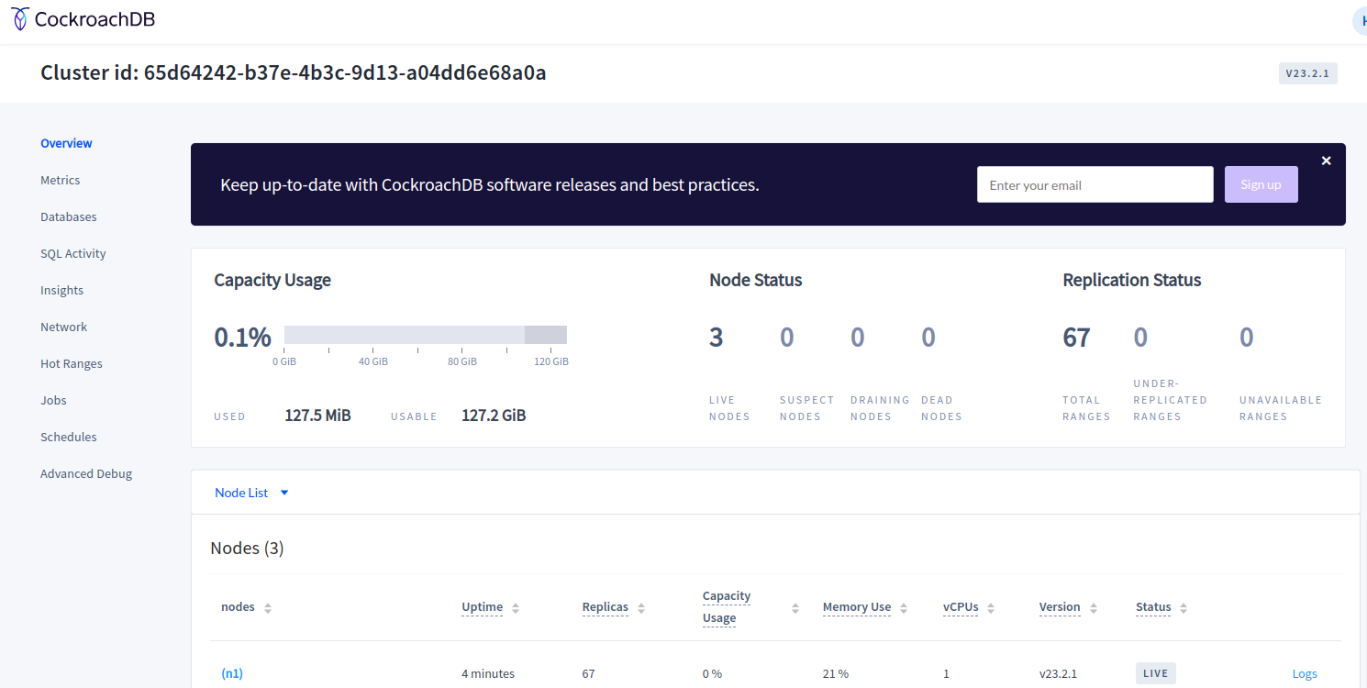The width and height of the screenshot is (1367, 688).
Task: Click the Node Status heading
Action: (756, 280)
